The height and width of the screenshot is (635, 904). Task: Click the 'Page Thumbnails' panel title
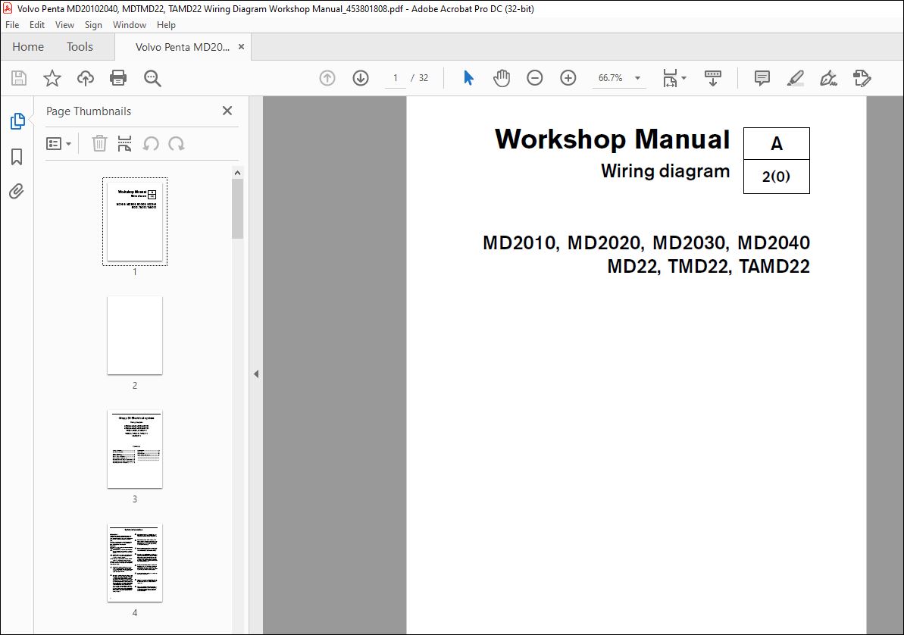click(x=89, y=111)
